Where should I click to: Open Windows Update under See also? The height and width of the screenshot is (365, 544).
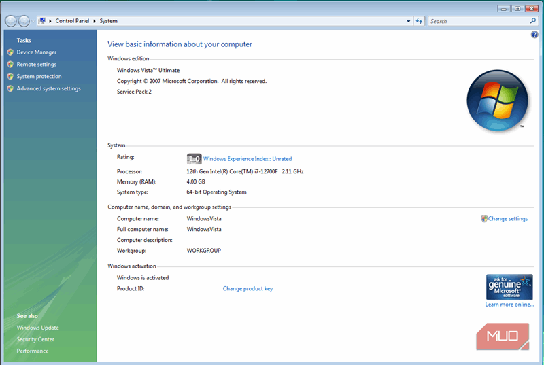pyautogui.click(x=37, y=328)
